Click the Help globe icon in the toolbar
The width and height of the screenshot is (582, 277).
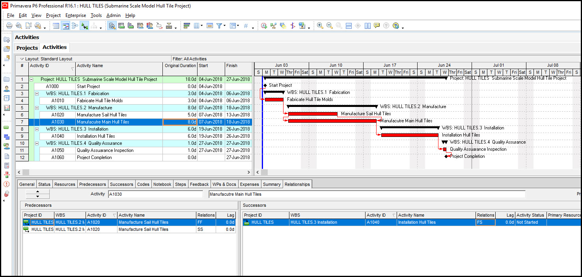coord(396,26)
